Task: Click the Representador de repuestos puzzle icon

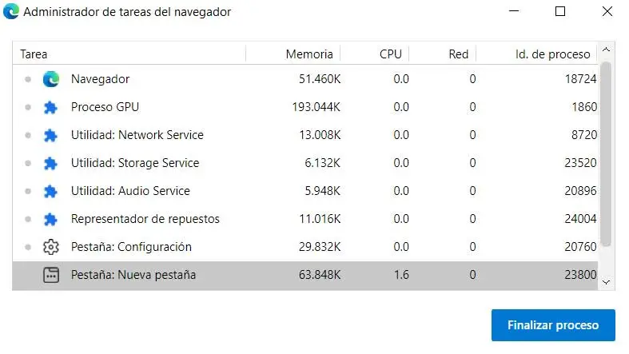Action: (x=51, y=219)
